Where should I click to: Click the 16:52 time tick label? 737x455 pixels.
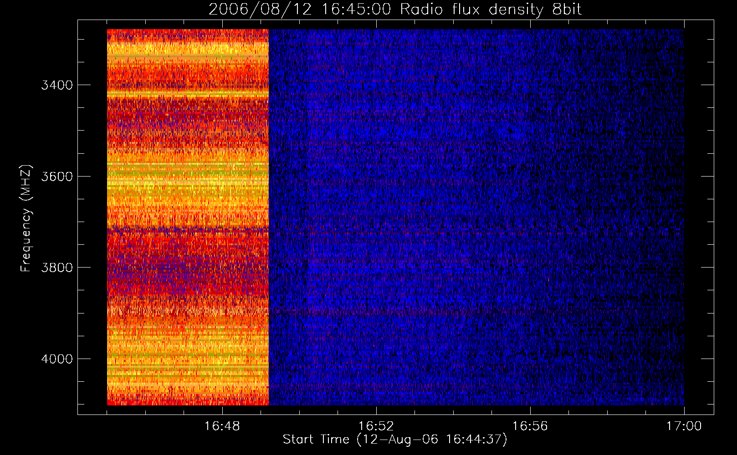pyautogui.click(x=376, y=426)
